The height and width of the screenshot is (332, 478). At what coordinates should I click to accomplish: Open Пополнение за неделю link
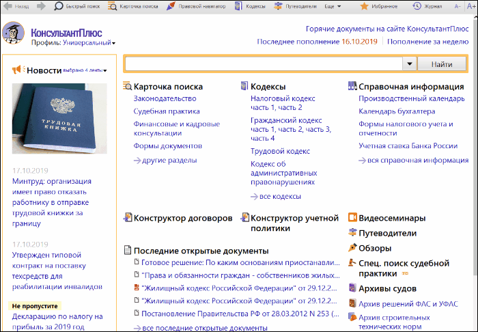coord(427,42)
